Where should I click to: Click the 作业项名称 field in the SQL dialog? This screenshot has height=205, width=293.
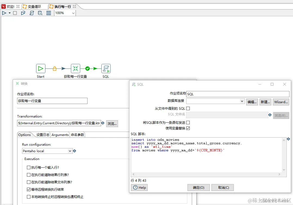point(238,94)
